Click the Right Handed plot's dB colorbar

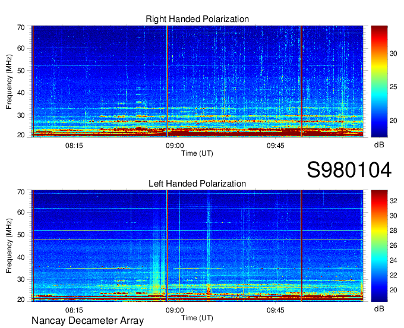coord(379,81)
